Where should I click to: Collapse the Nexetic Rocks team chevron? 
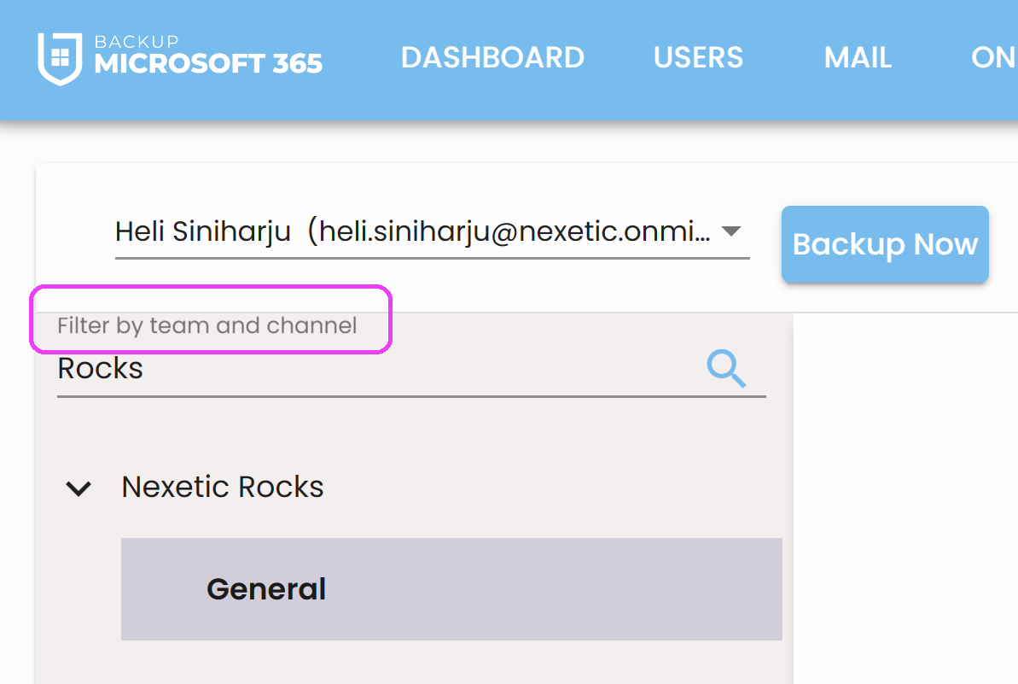79,488
